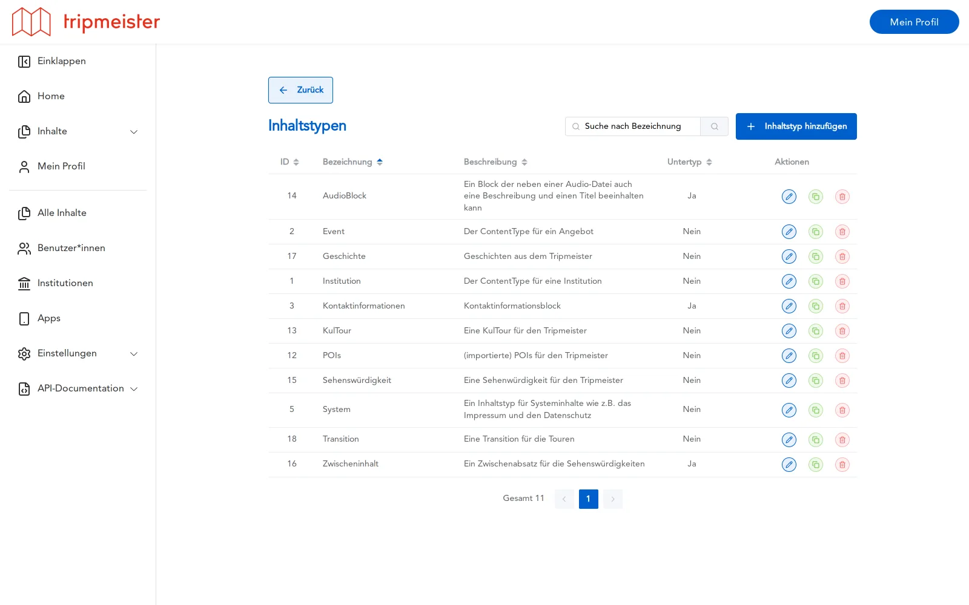The width and height of the screenshot is (969, 605).
Task: Click the tripmeister logo
Action: [x=86, y=22]
